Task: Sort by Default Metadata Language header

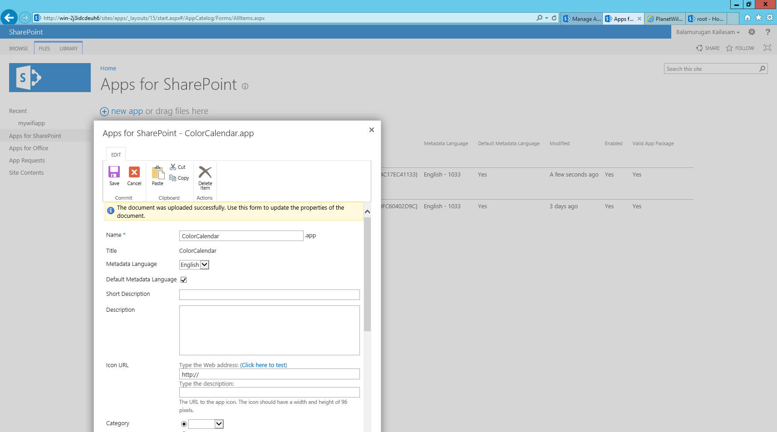Action: coord(509,143)
